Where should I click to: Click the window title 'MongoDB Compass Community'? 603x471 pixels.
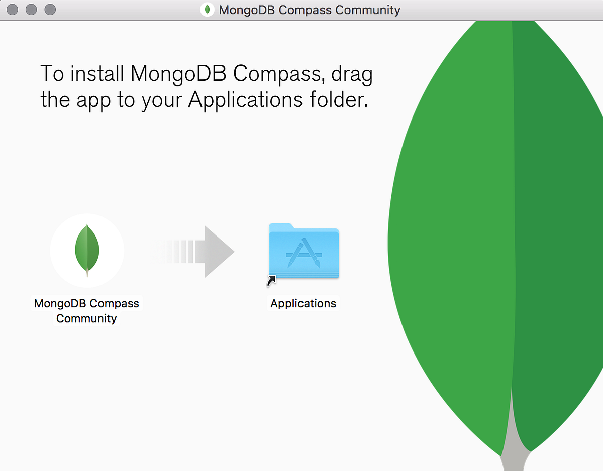pos(310,10)
